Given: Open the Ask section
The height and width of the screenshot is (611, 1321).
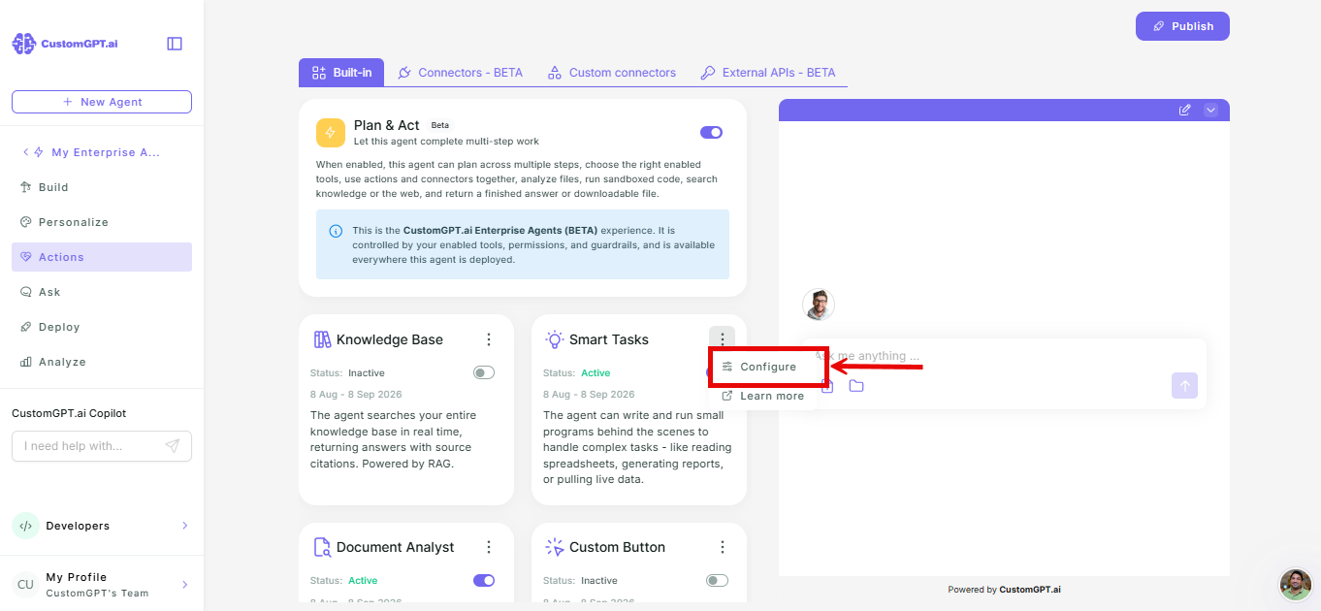Looking at the screenshot, I should (102, 292).
